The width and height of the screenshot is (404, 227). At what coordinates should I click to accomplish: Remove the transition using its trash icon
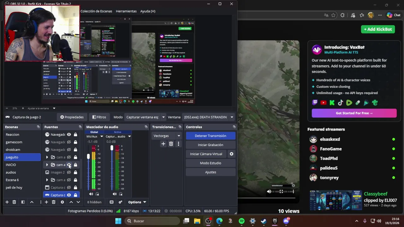point(171,144)
